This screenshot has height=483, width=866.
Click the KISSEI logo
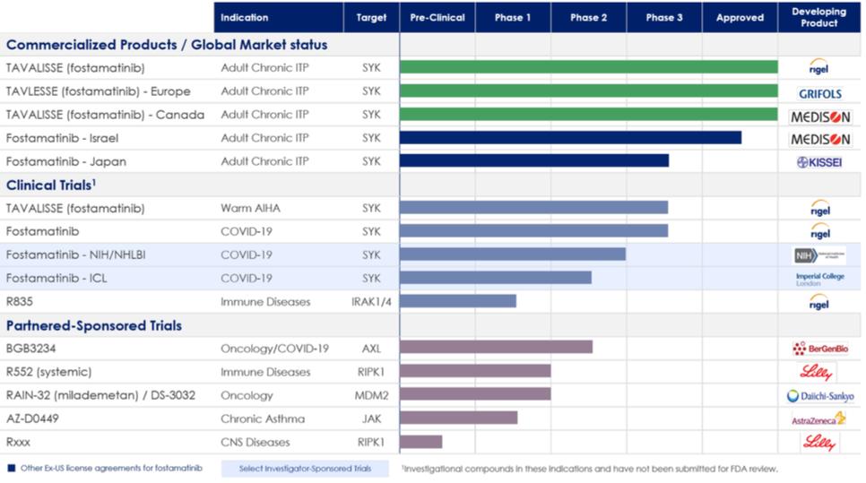tap(819, 162)
